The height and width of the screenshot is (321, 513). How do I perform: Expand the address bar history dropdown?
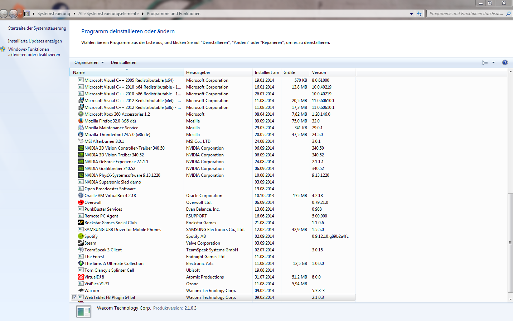point(411,14)
